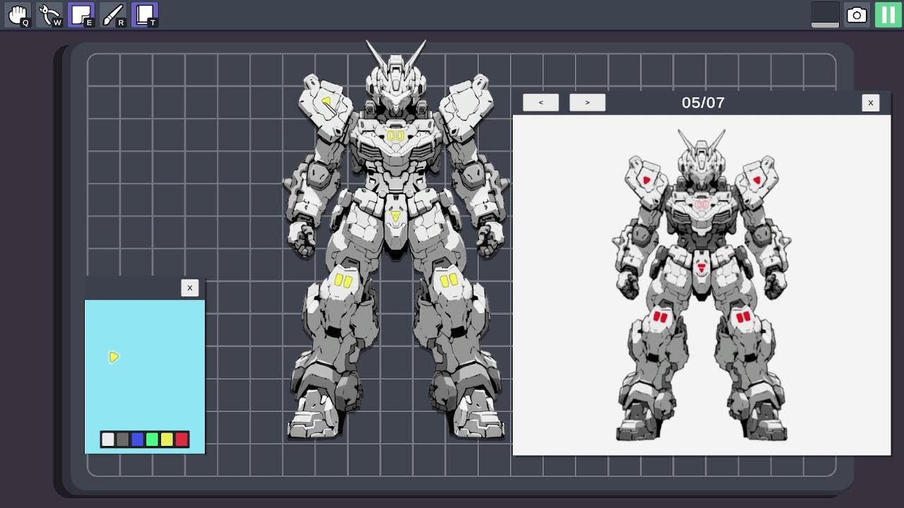Go to previous reference image
Viewport: 904px width, 508px height.
click(x=541, y=102)
